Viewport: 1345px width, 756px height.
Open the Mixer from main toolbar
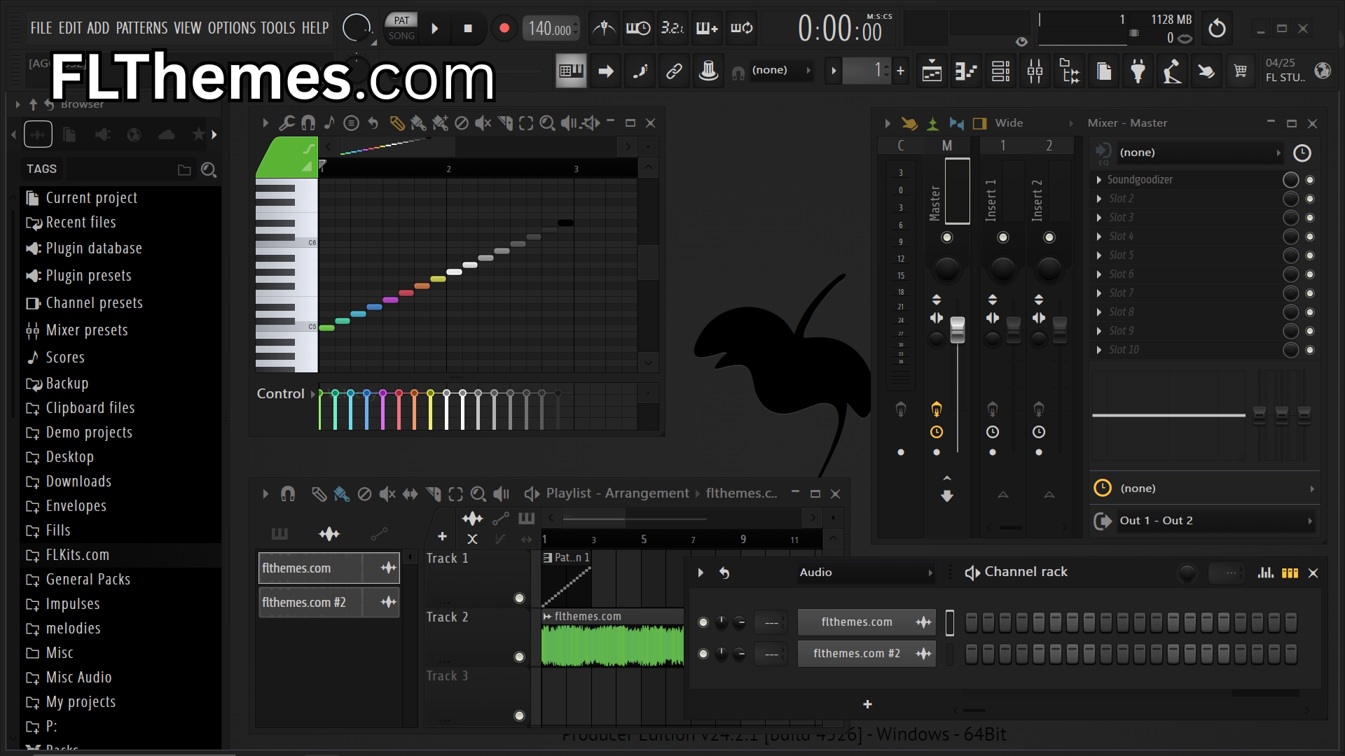coord(1035,71)
